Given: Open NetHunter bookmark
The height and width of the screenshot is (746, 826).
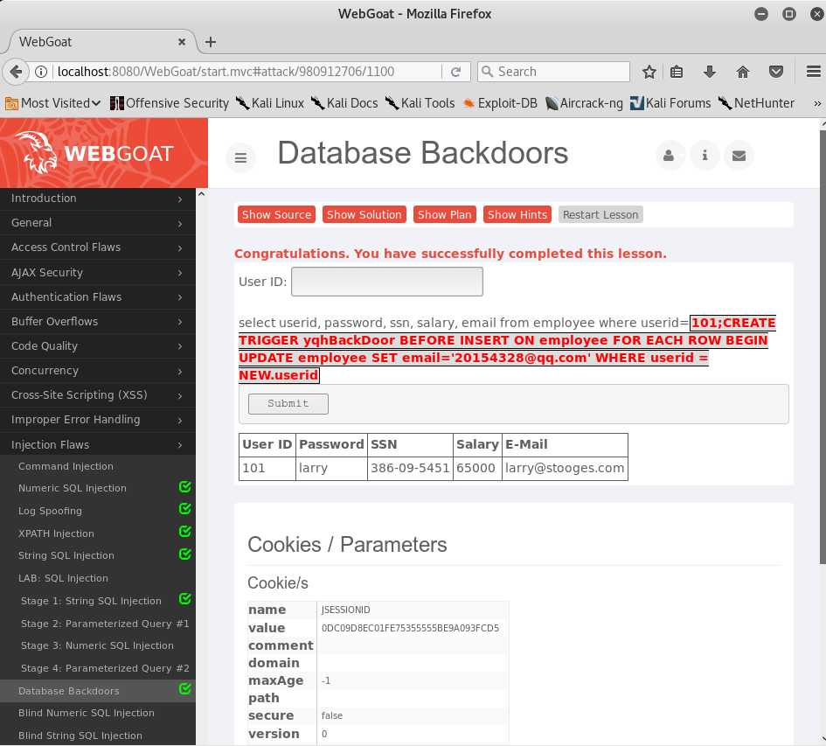Looking at the screenshot, I should (x=756, y=103).
